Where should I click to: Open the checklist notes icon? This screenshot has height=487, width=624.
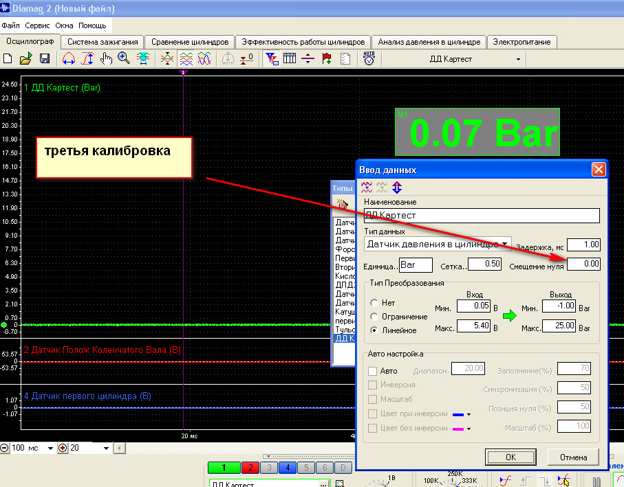click(x=345, y=59)
